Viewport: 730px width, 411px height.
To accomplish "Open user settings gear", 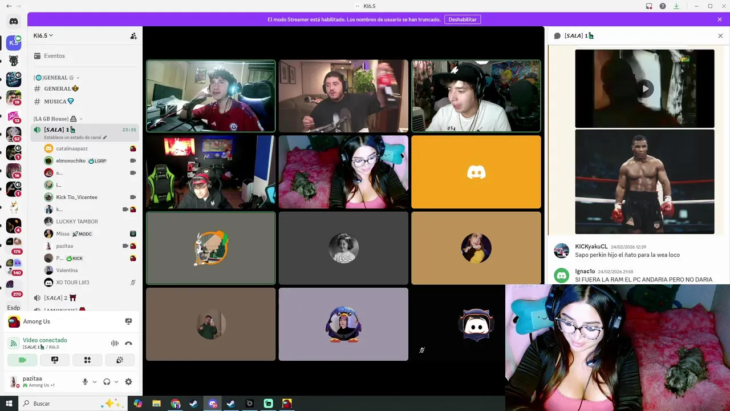I will click(x=128, y=382).
